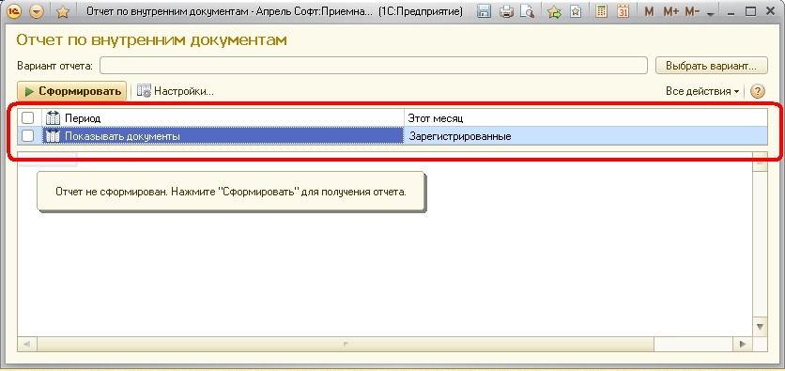Click the page with star icon
The image size is (785, 371).
pyautogui.click(x=576, y=11)
